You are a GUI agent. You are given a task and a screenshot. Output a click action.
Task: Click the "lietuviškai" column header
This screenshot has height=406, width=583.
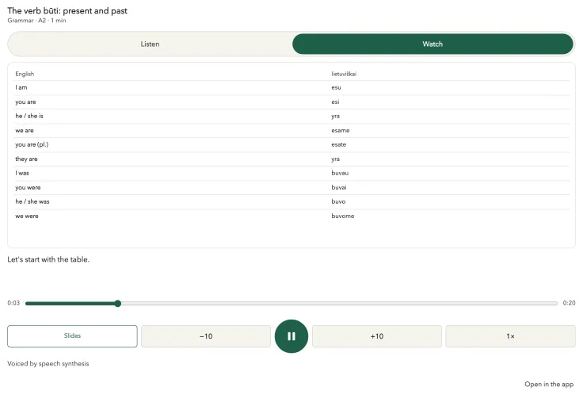344,74
